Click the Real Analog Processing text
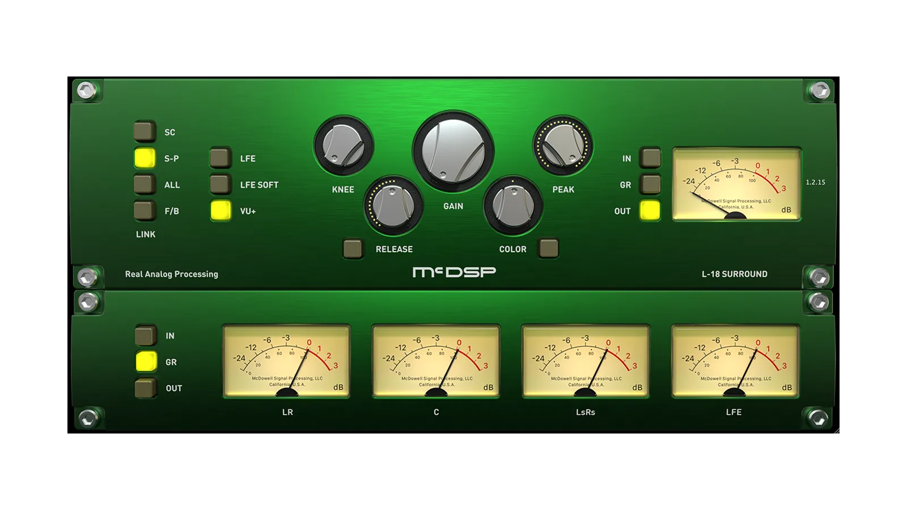The image size is (907, 510). click(x=171, y=274)
